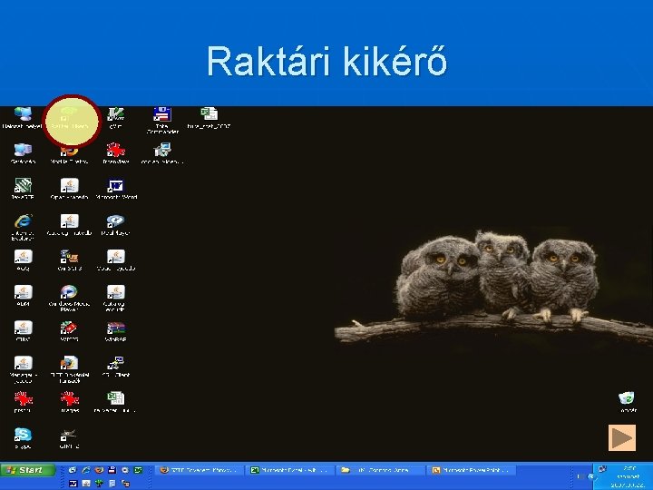Viewport: 653px width, 490px height.
Task: Open the WinRAR desktop shortcut
Action: click(x=116, y=331)
